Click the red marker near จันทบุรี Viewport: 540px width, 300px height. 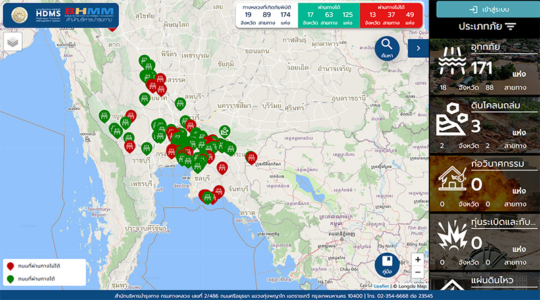pos(219,191)
